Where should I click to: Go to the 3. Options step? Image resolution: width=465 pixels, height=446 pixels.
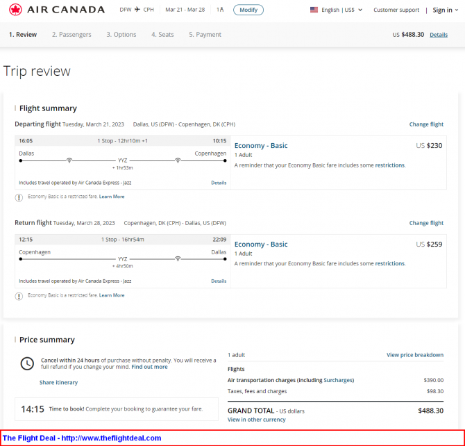point(121,35)
